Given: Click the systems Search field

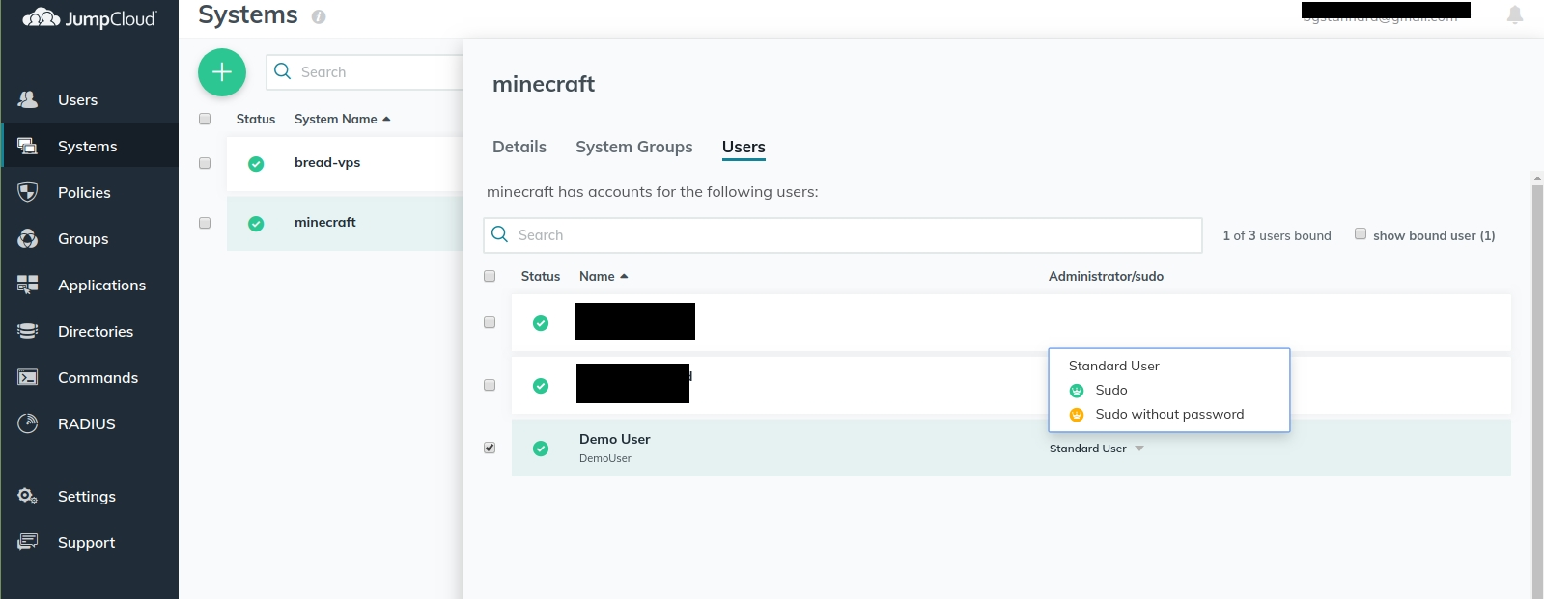Looking at the screenshot, I should tap(365, 72).
